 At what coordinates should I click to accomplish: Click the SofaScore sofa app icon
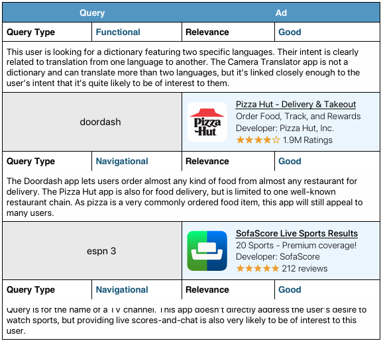click(207, 251)
